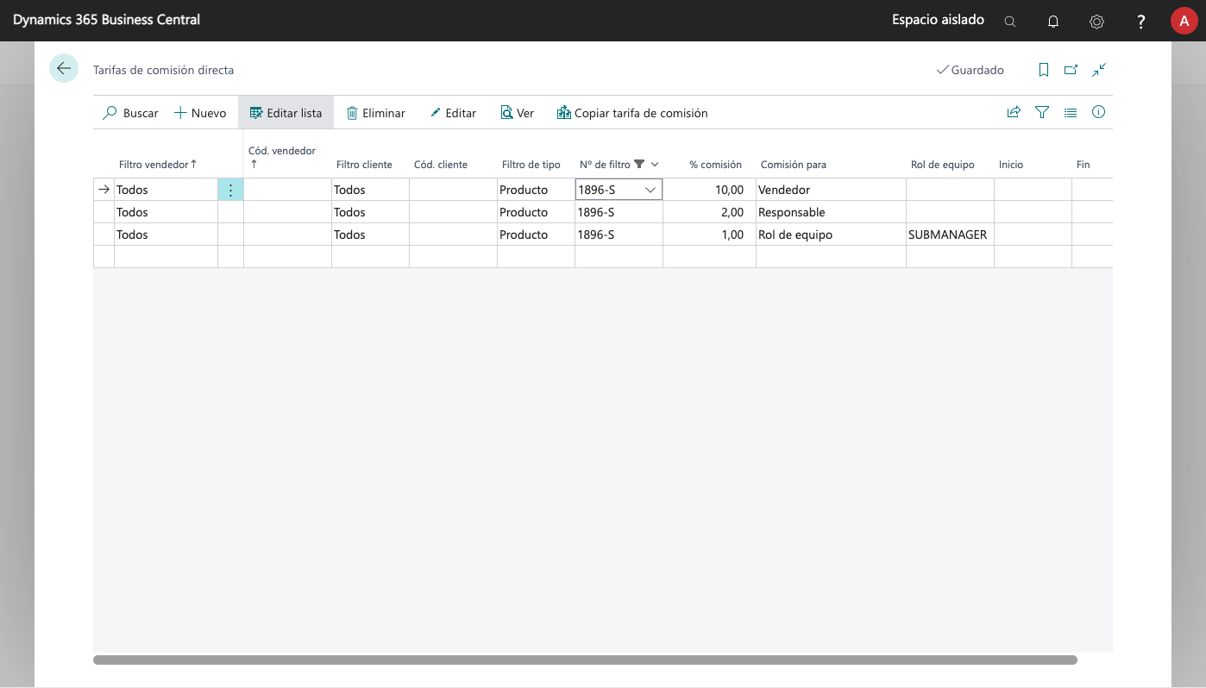Image resolution: width=1206 pixels, height=688 pixels.
Task: Click Rol de equipo column header
Action: click(x=943, y=165)
